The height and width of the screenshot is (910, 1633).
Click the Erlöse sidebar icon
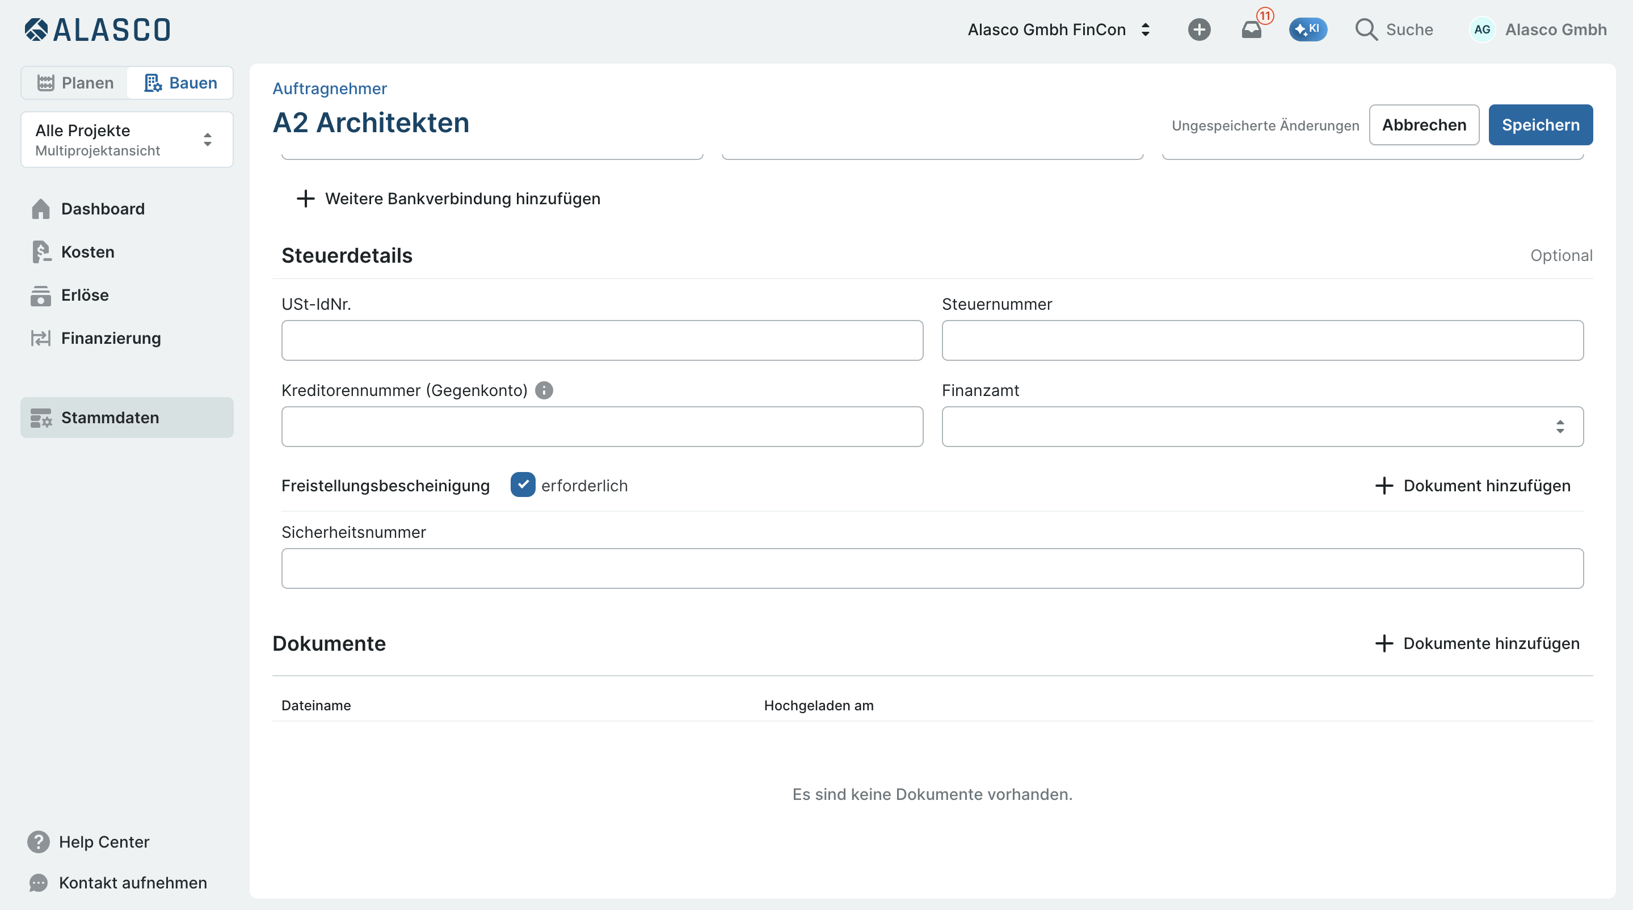click(x=41, y=296)
